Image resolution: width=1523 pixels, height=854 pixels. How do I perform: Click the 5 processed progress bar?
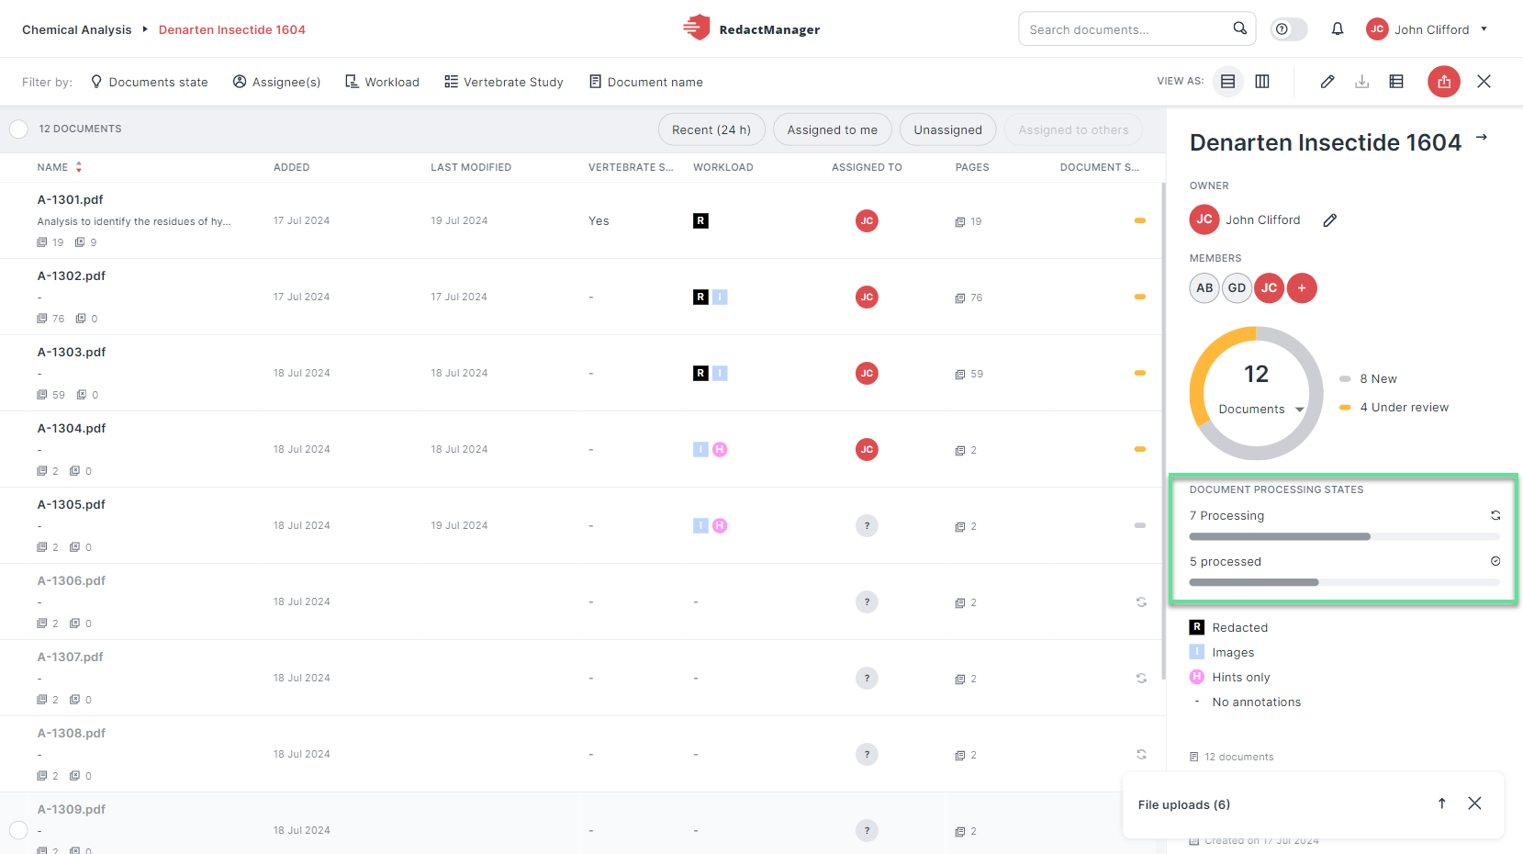coord(1344,582)
